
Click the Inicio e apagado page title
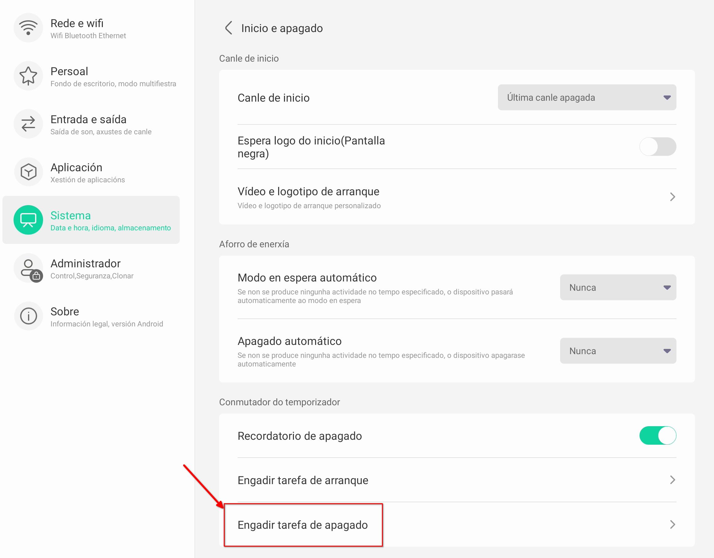point(282,28)
